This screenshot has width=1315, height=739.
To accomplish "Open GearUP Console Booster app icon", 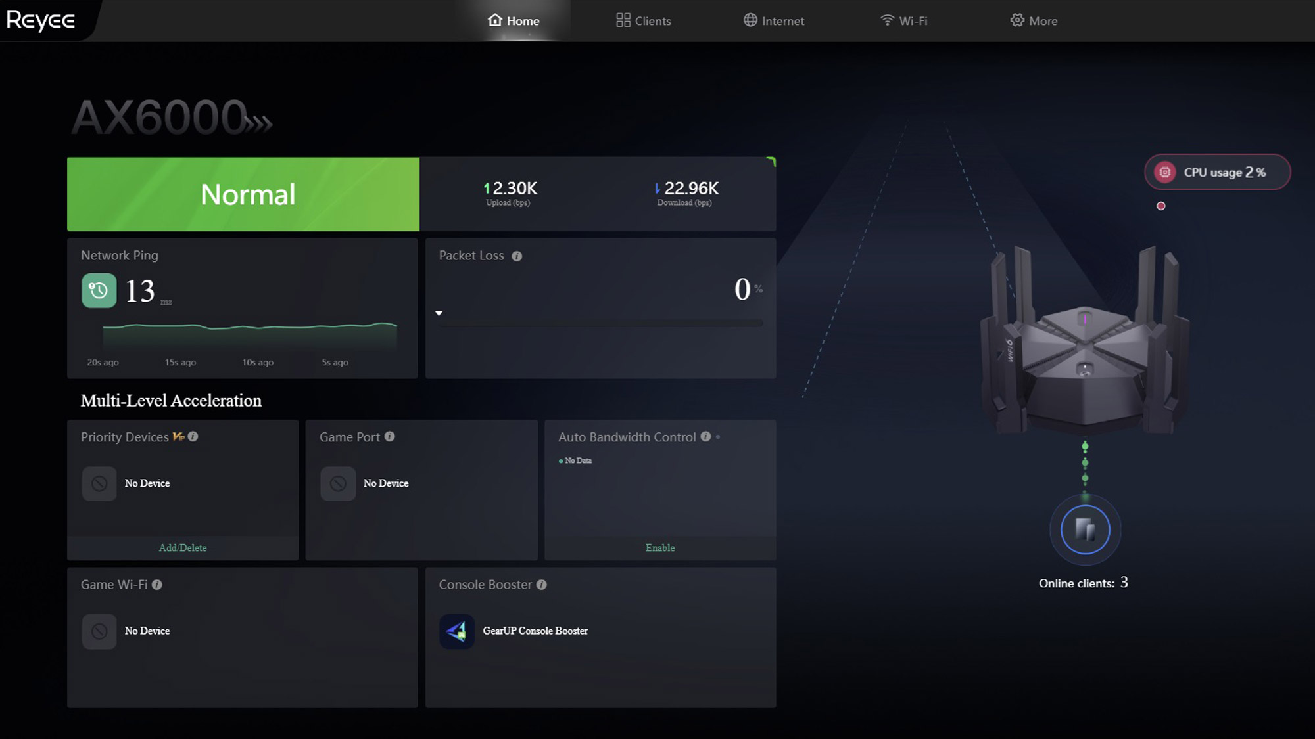I will coord(457,631).
